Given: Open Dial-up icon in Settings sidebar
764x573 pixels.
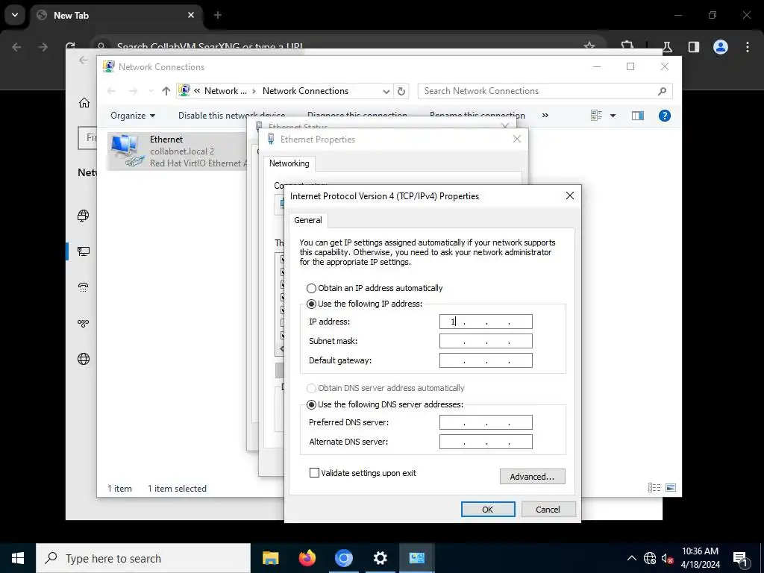Looking at the screenshot, I should point(84,287).
